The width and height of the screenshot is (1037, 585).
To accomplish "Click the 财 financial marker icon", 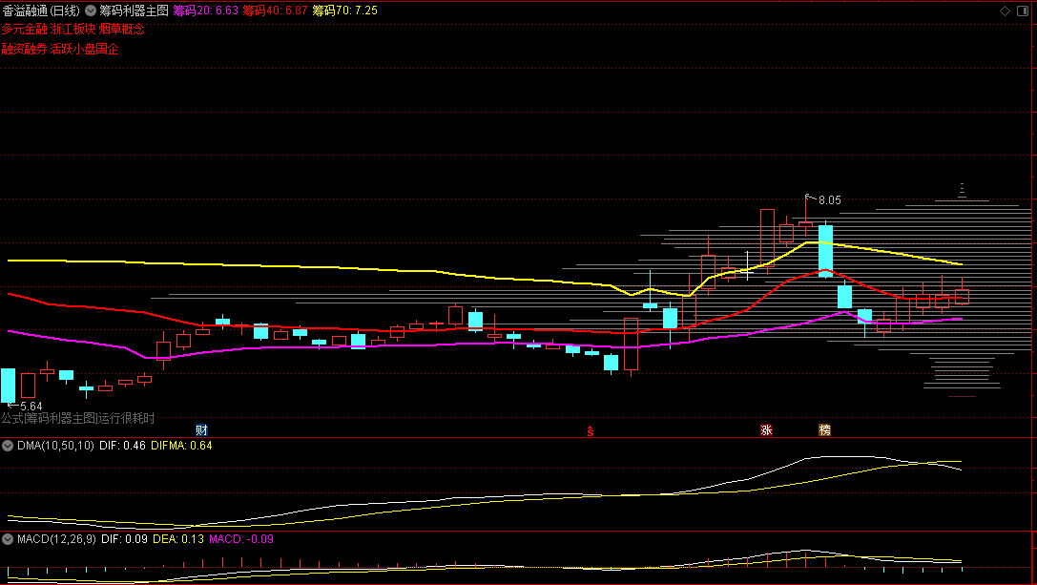I will point(201,430).
